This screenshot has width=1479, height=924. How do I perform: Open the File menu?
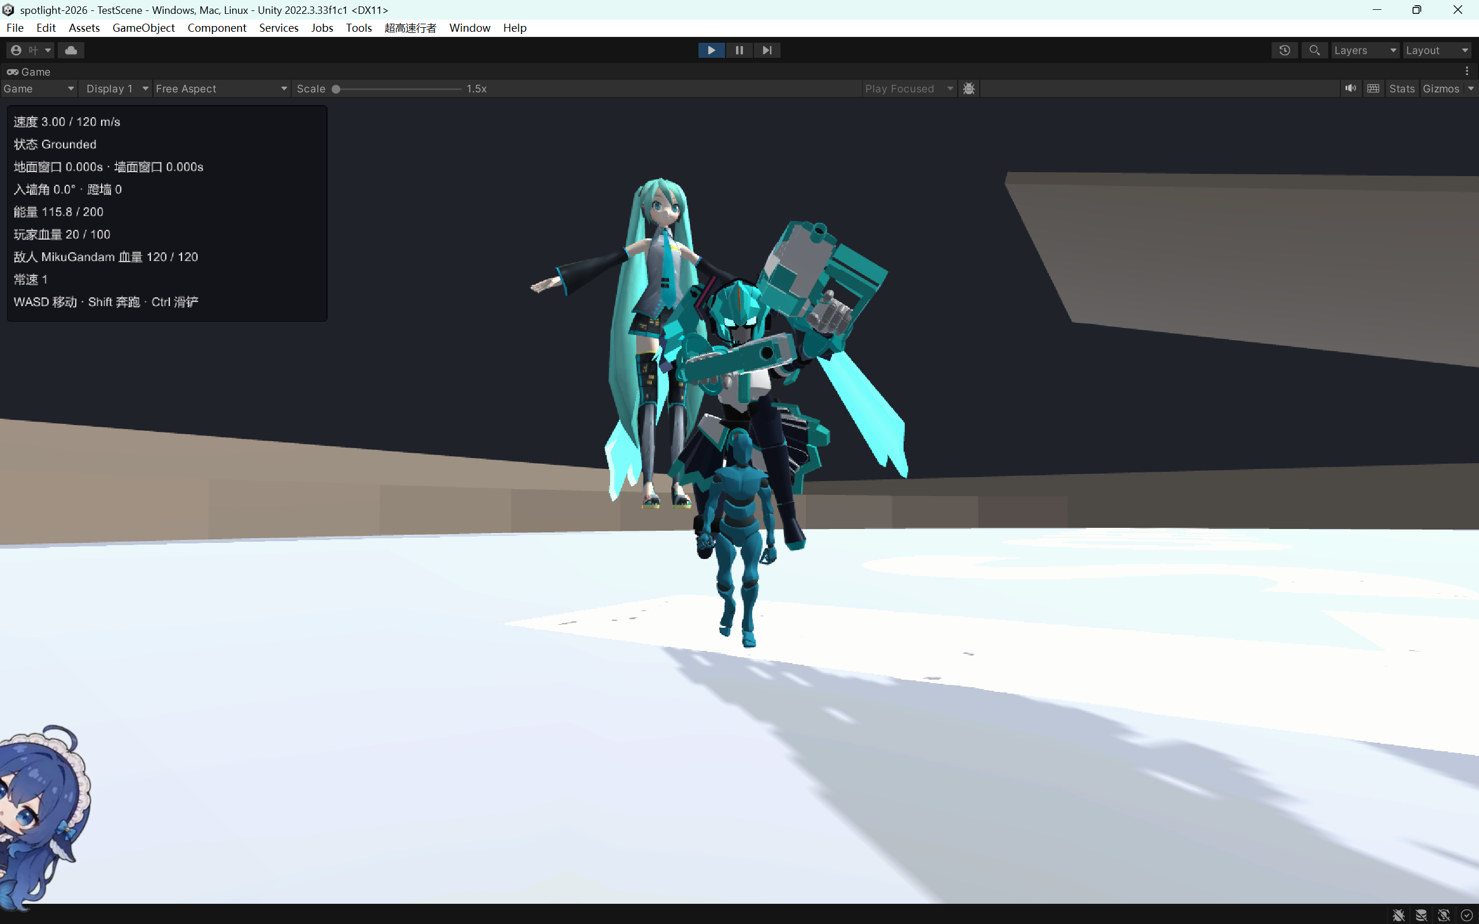[14, 28]
